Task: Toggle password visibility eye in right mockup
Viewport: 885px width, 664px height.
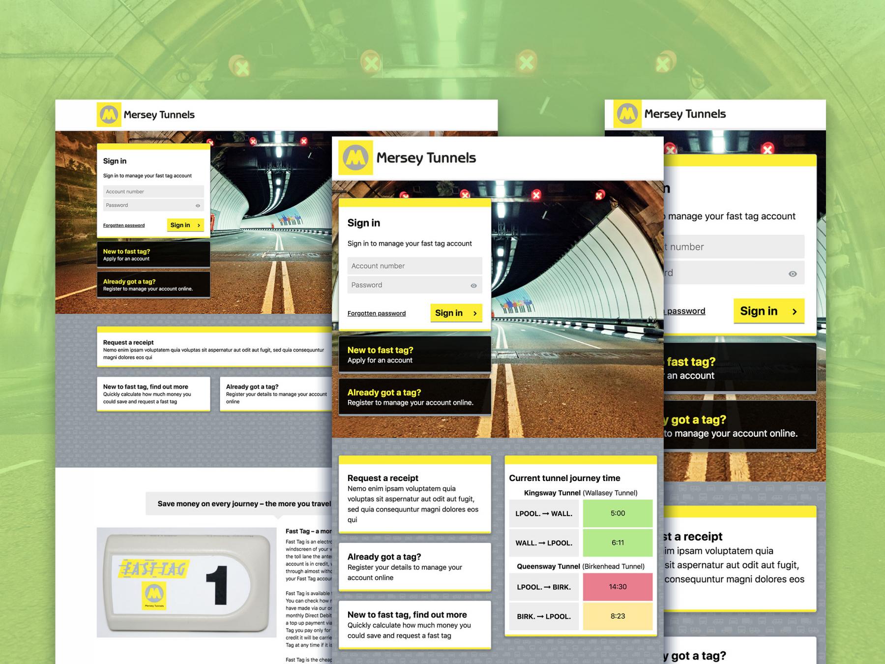Action: coord(793,274)
